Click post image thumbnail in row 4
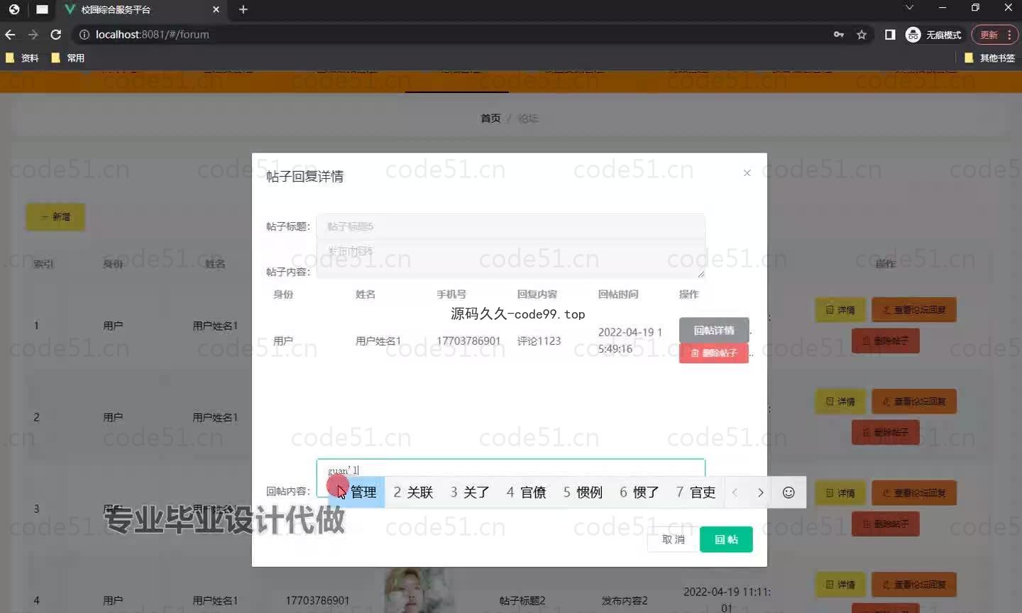The width and height of the screenshot is (1022, 613). point(419,590)
